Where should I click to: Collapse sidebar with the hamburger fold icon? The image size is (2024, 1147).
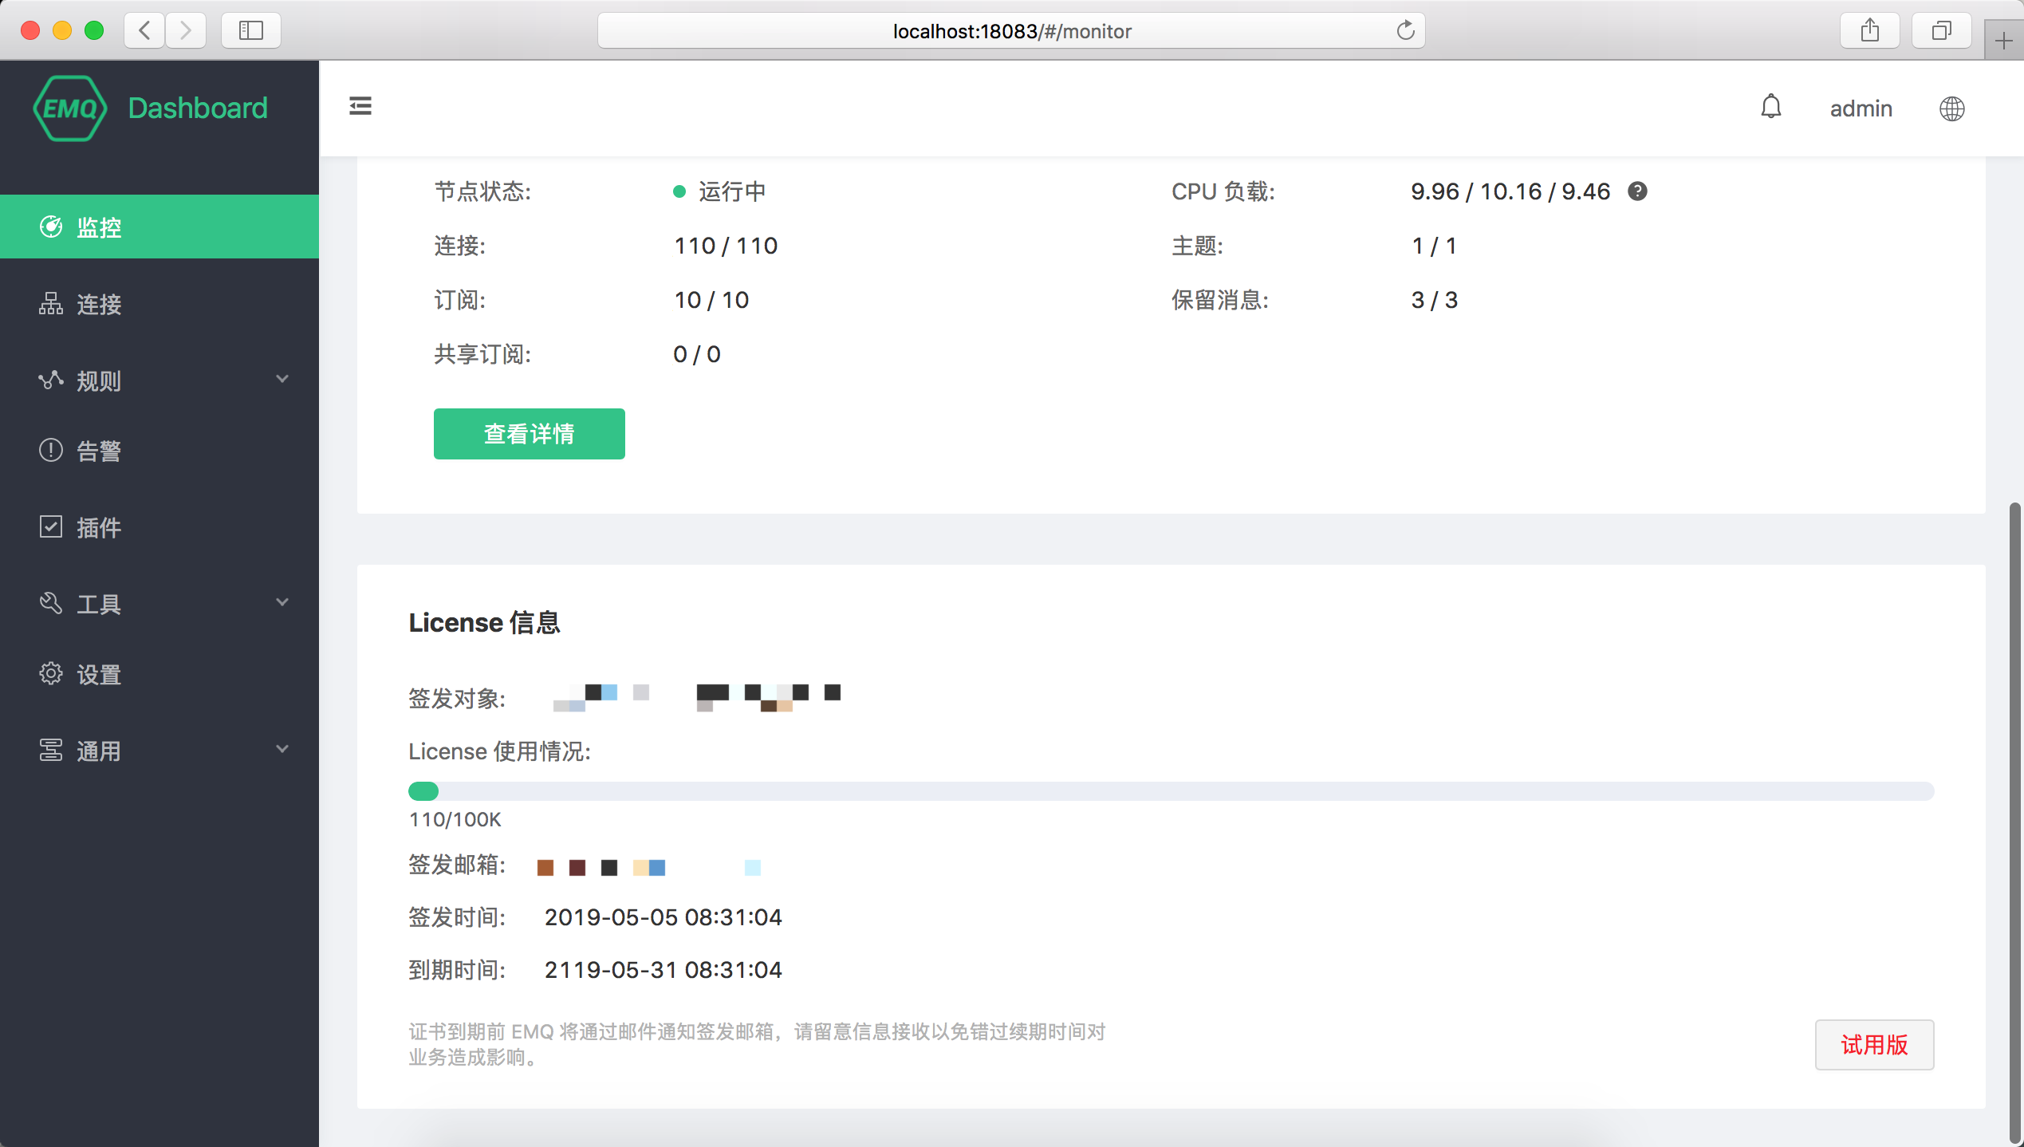pos(360,106)
